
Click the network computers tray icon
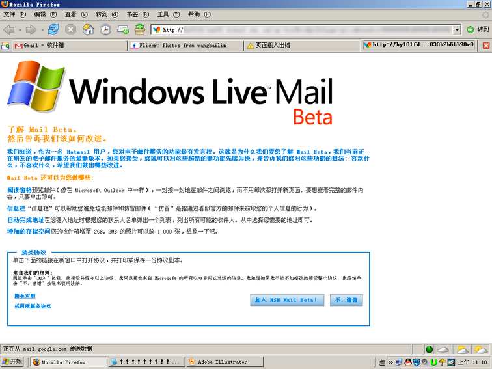pyautogui.click(x=399, y=362)
